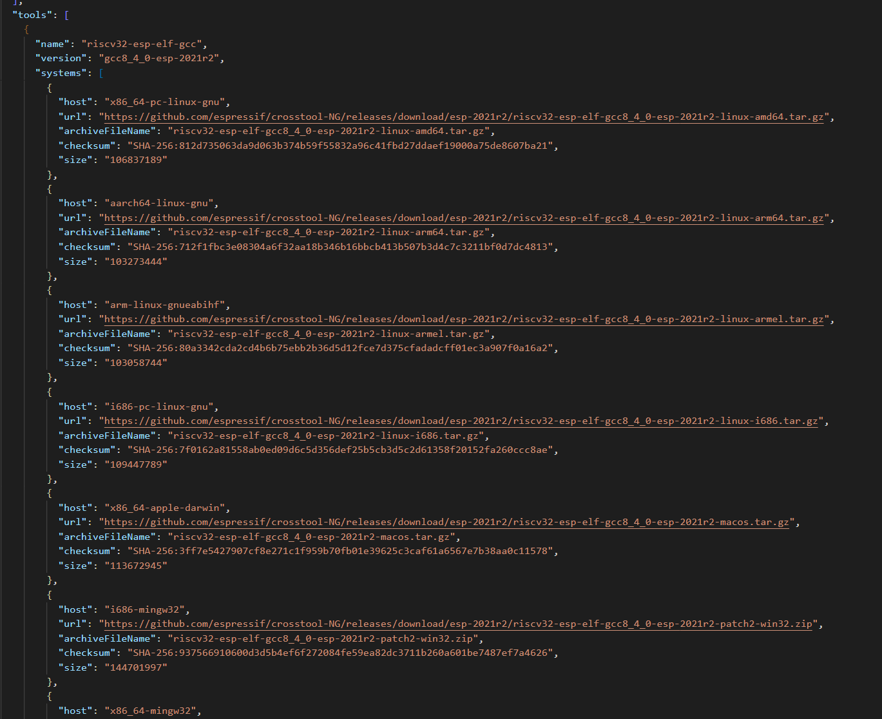Image resolution: width=882 pixels, height=719 pixels.
Task: Click host value "i686-pc-linux-gnu"
Action: coord(161,407)
